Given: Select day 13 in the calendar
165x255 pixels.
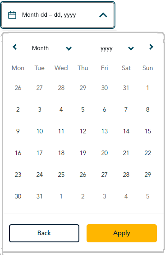Looking at the screenshot, I should pyautogui.click(x=105, y=131).
